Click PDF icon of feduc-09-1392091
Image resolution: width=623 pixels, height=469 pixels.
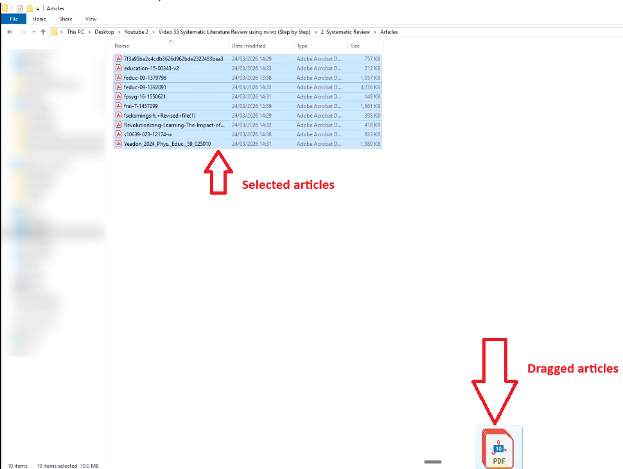(118, 87)
